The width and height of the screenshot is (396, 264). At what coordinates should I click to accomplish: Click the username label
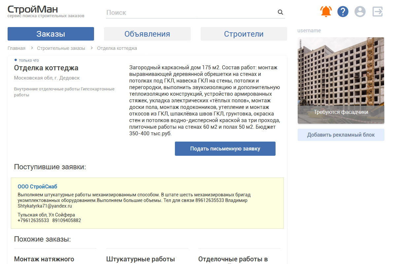point(309,31)
